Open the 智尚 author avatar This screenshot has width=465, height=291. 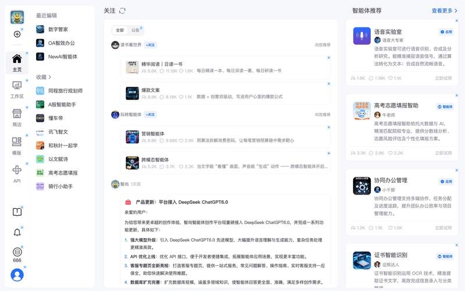(115, 184)
